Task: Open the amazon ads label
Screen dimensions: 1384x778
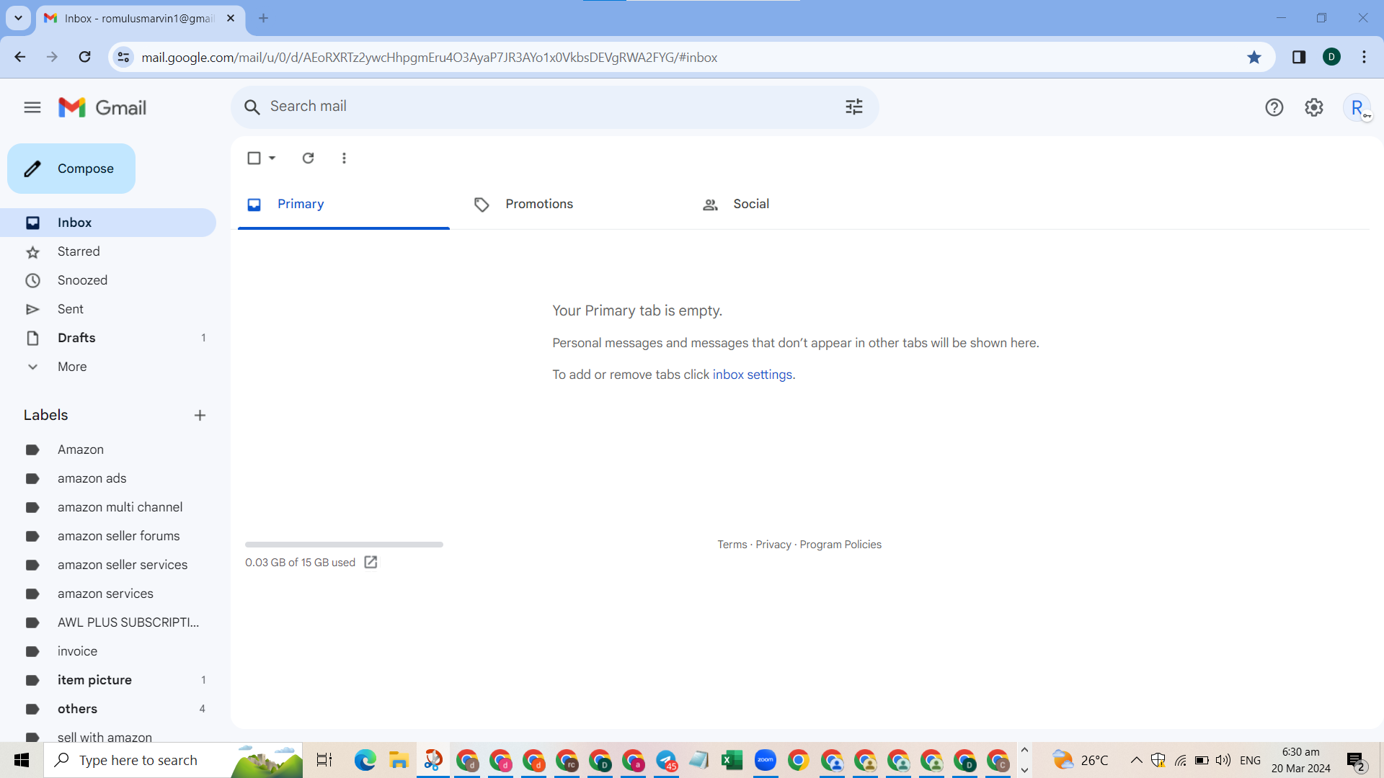Action: tap(108, 478)
